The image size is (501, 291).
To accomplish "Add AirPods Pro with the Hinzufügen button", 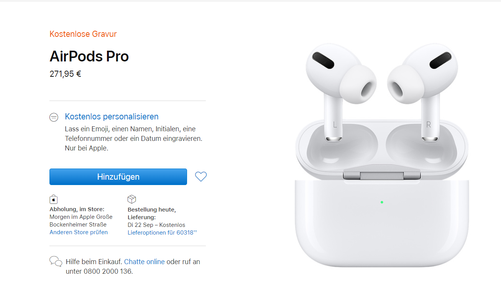I will click(118, 177).
